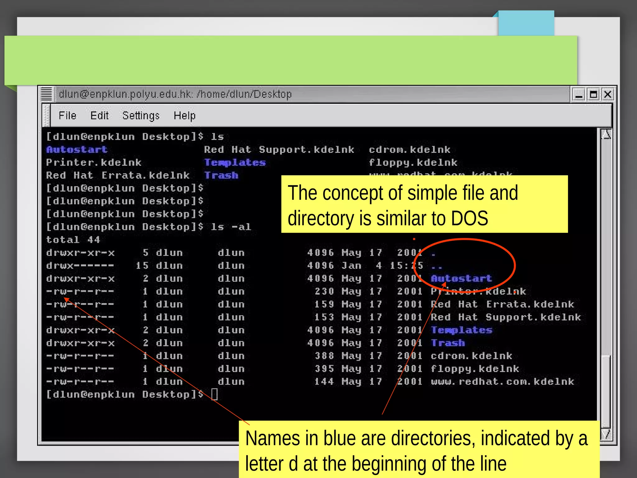
Task: Click the 'drwx------' permissions entry
Action: coord(80,265)
